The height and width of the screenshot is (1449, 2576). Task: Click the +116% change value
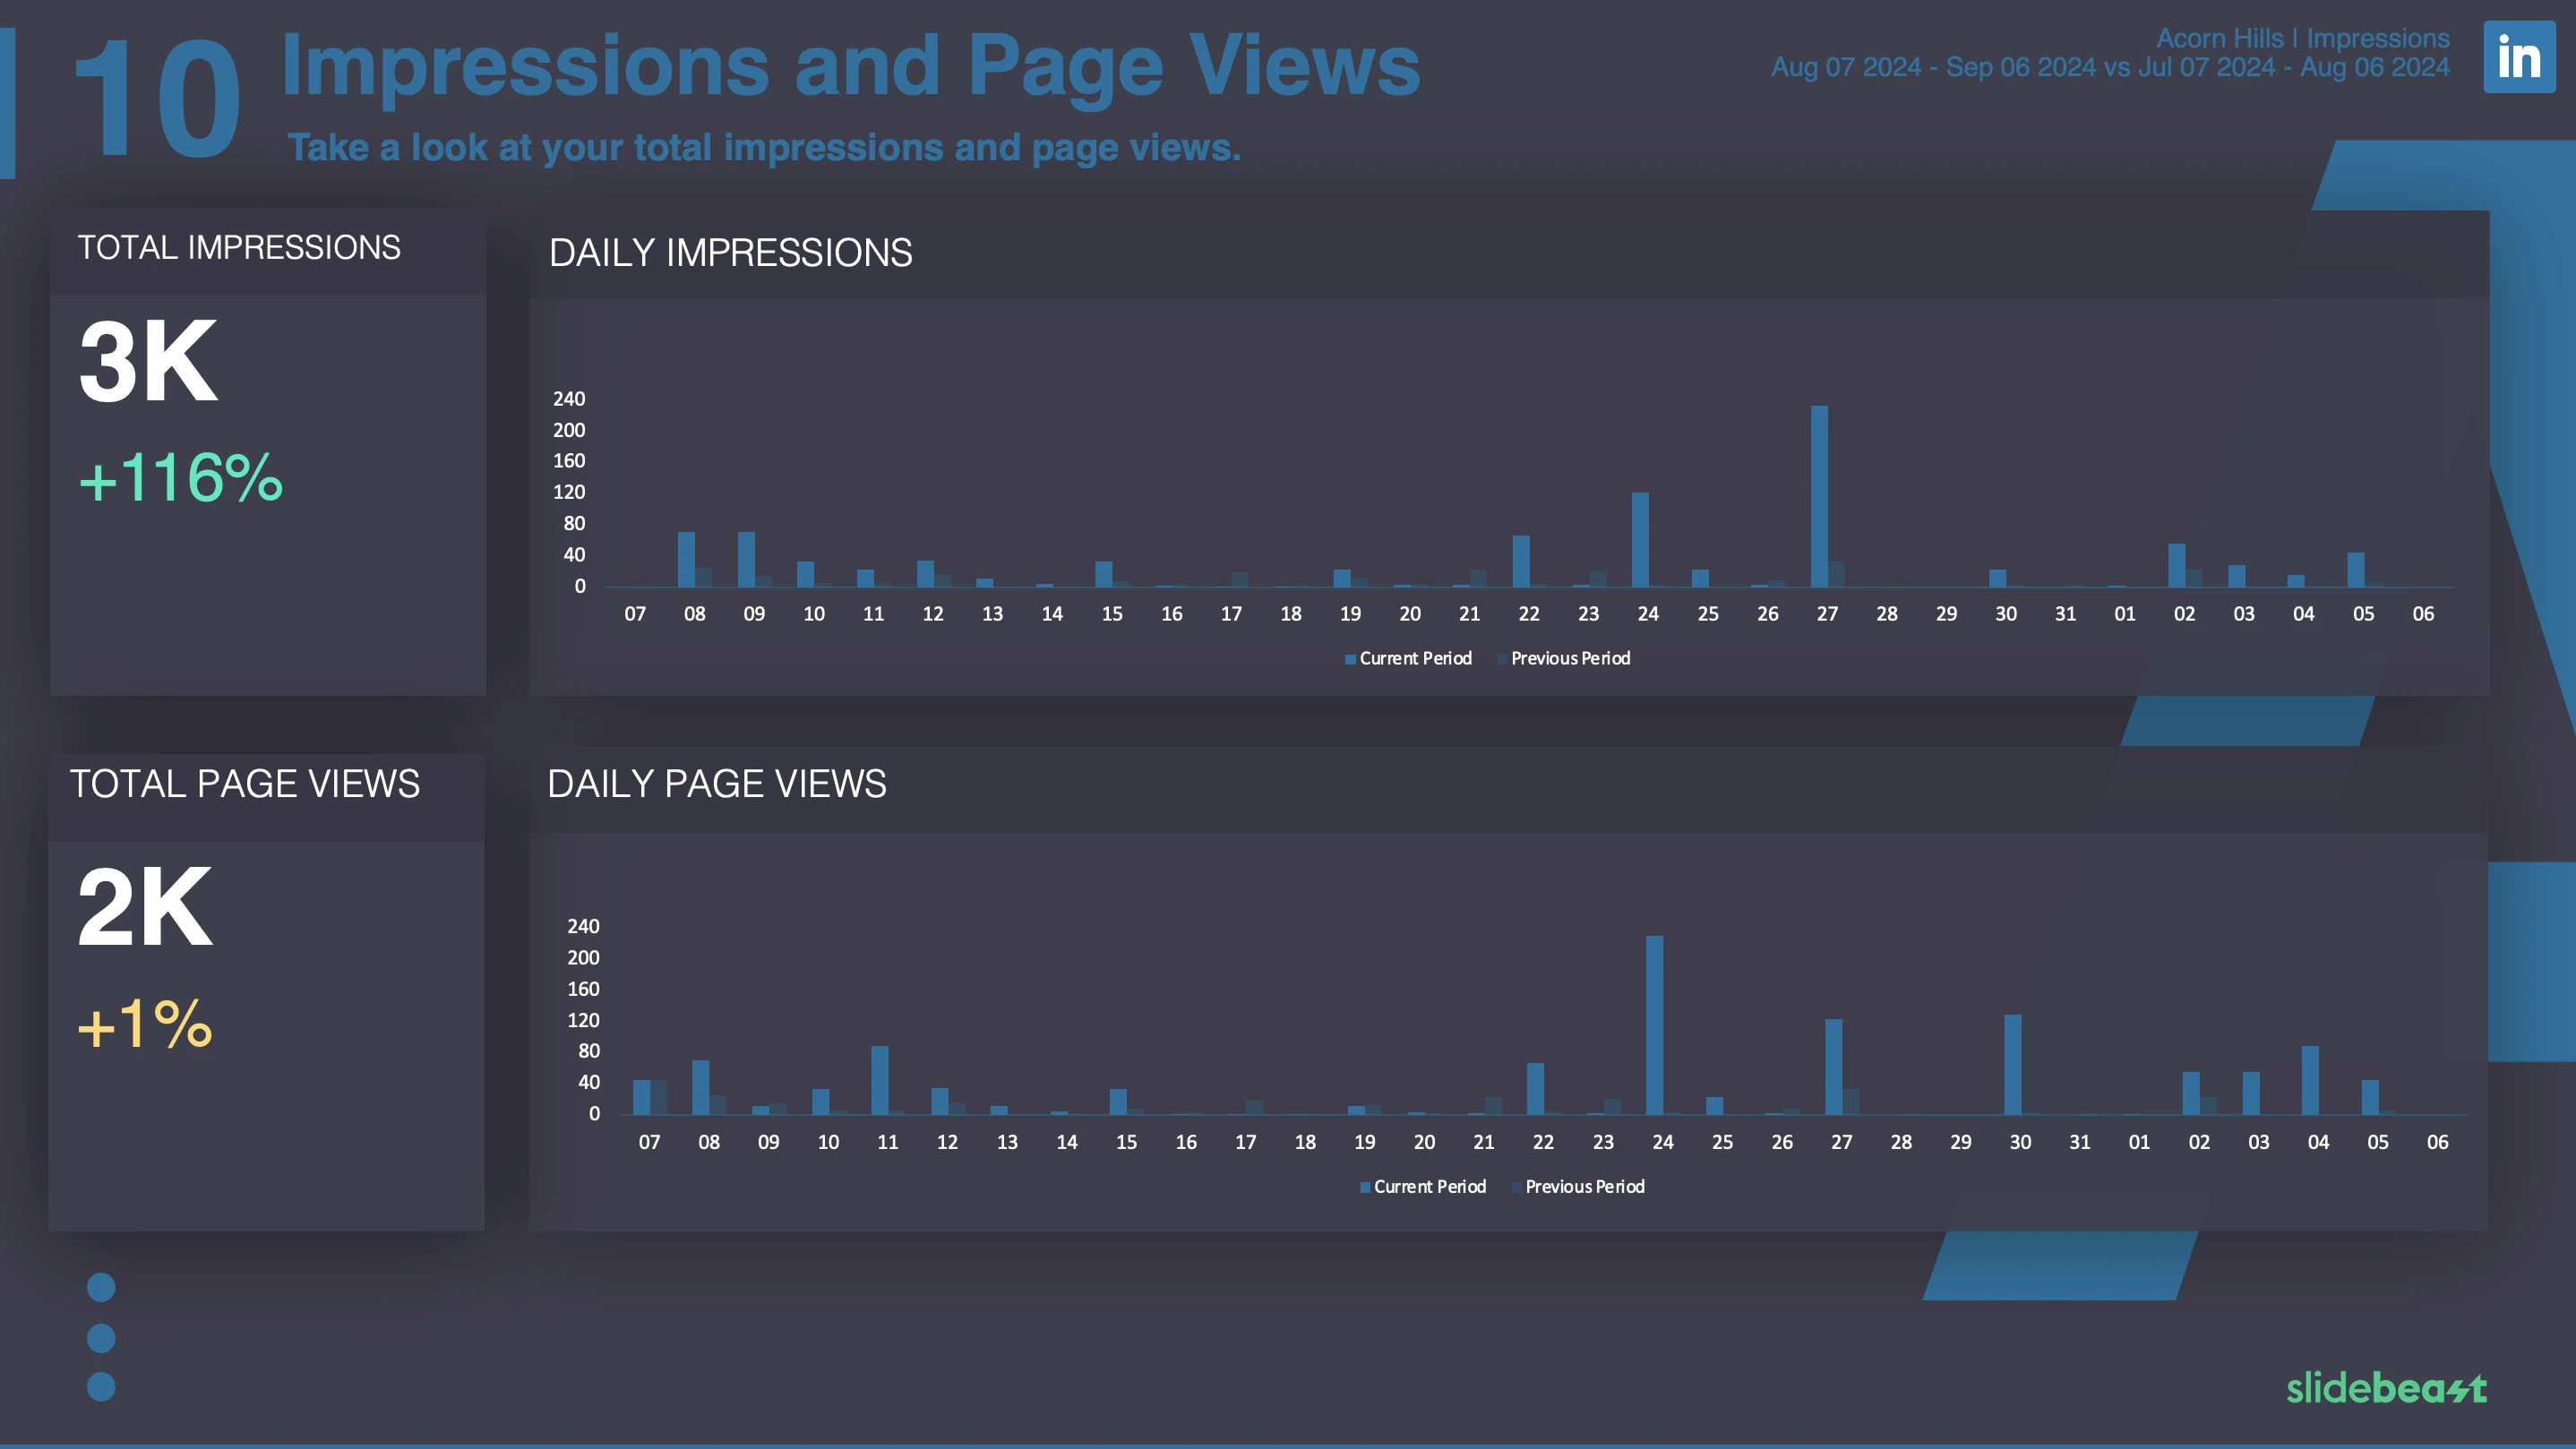[181, 477]
